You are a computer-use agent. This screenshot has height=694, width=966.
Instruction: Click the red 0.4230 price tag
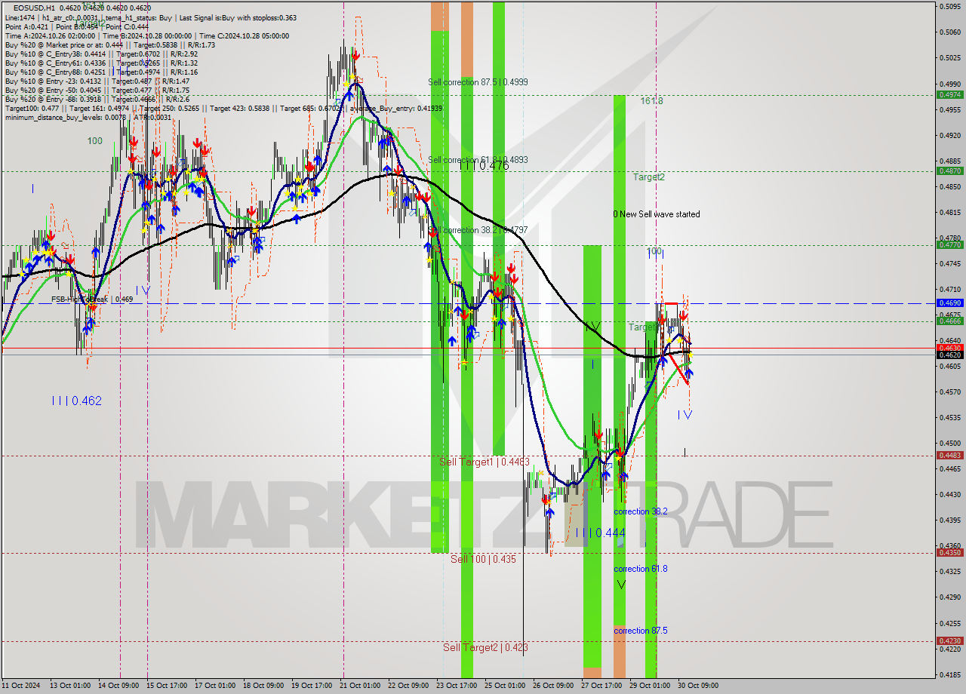[949, 641]
